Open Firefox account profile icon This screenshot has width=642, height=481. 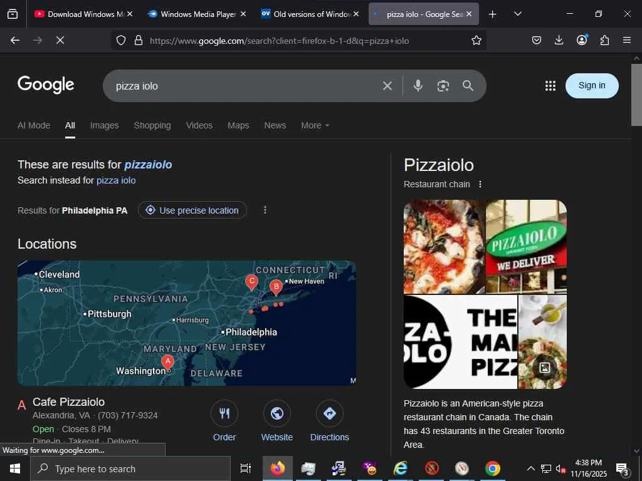582,40
